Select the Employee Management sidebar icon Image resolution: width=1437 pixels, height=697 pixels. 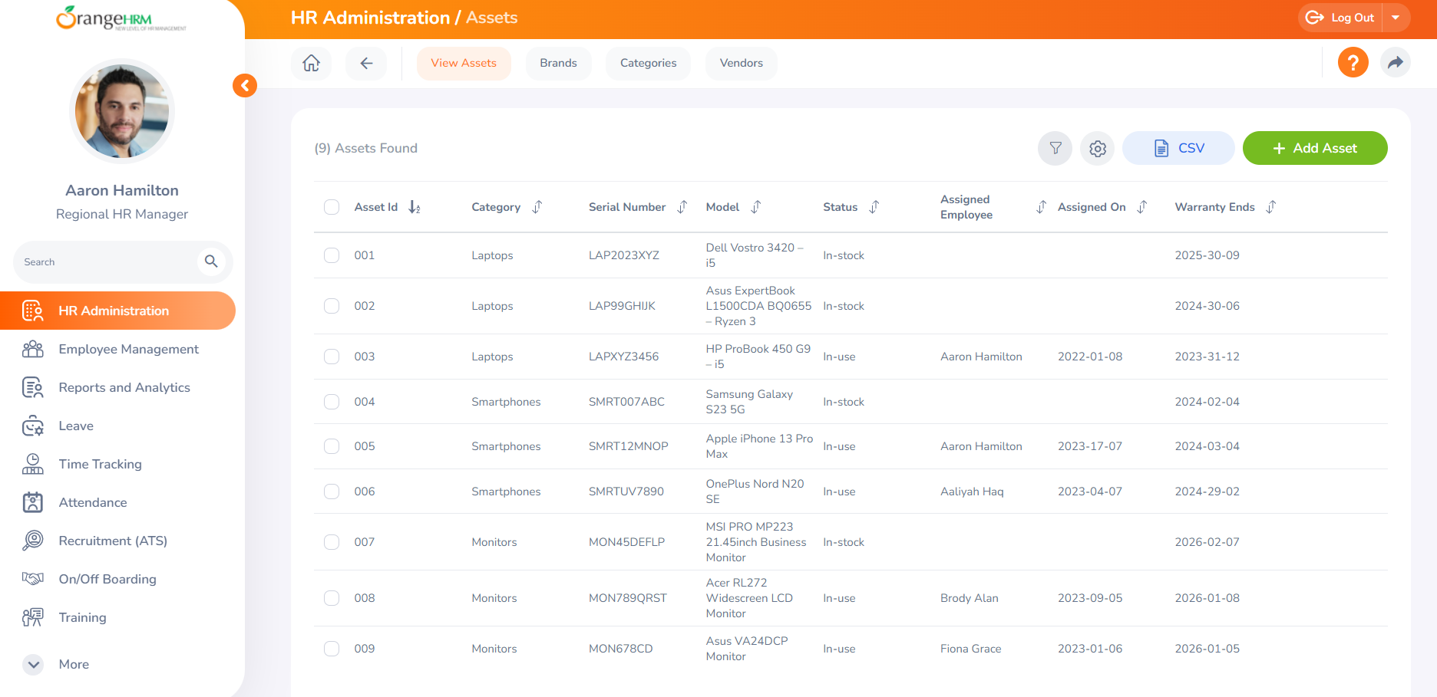[x=32, y=349]
